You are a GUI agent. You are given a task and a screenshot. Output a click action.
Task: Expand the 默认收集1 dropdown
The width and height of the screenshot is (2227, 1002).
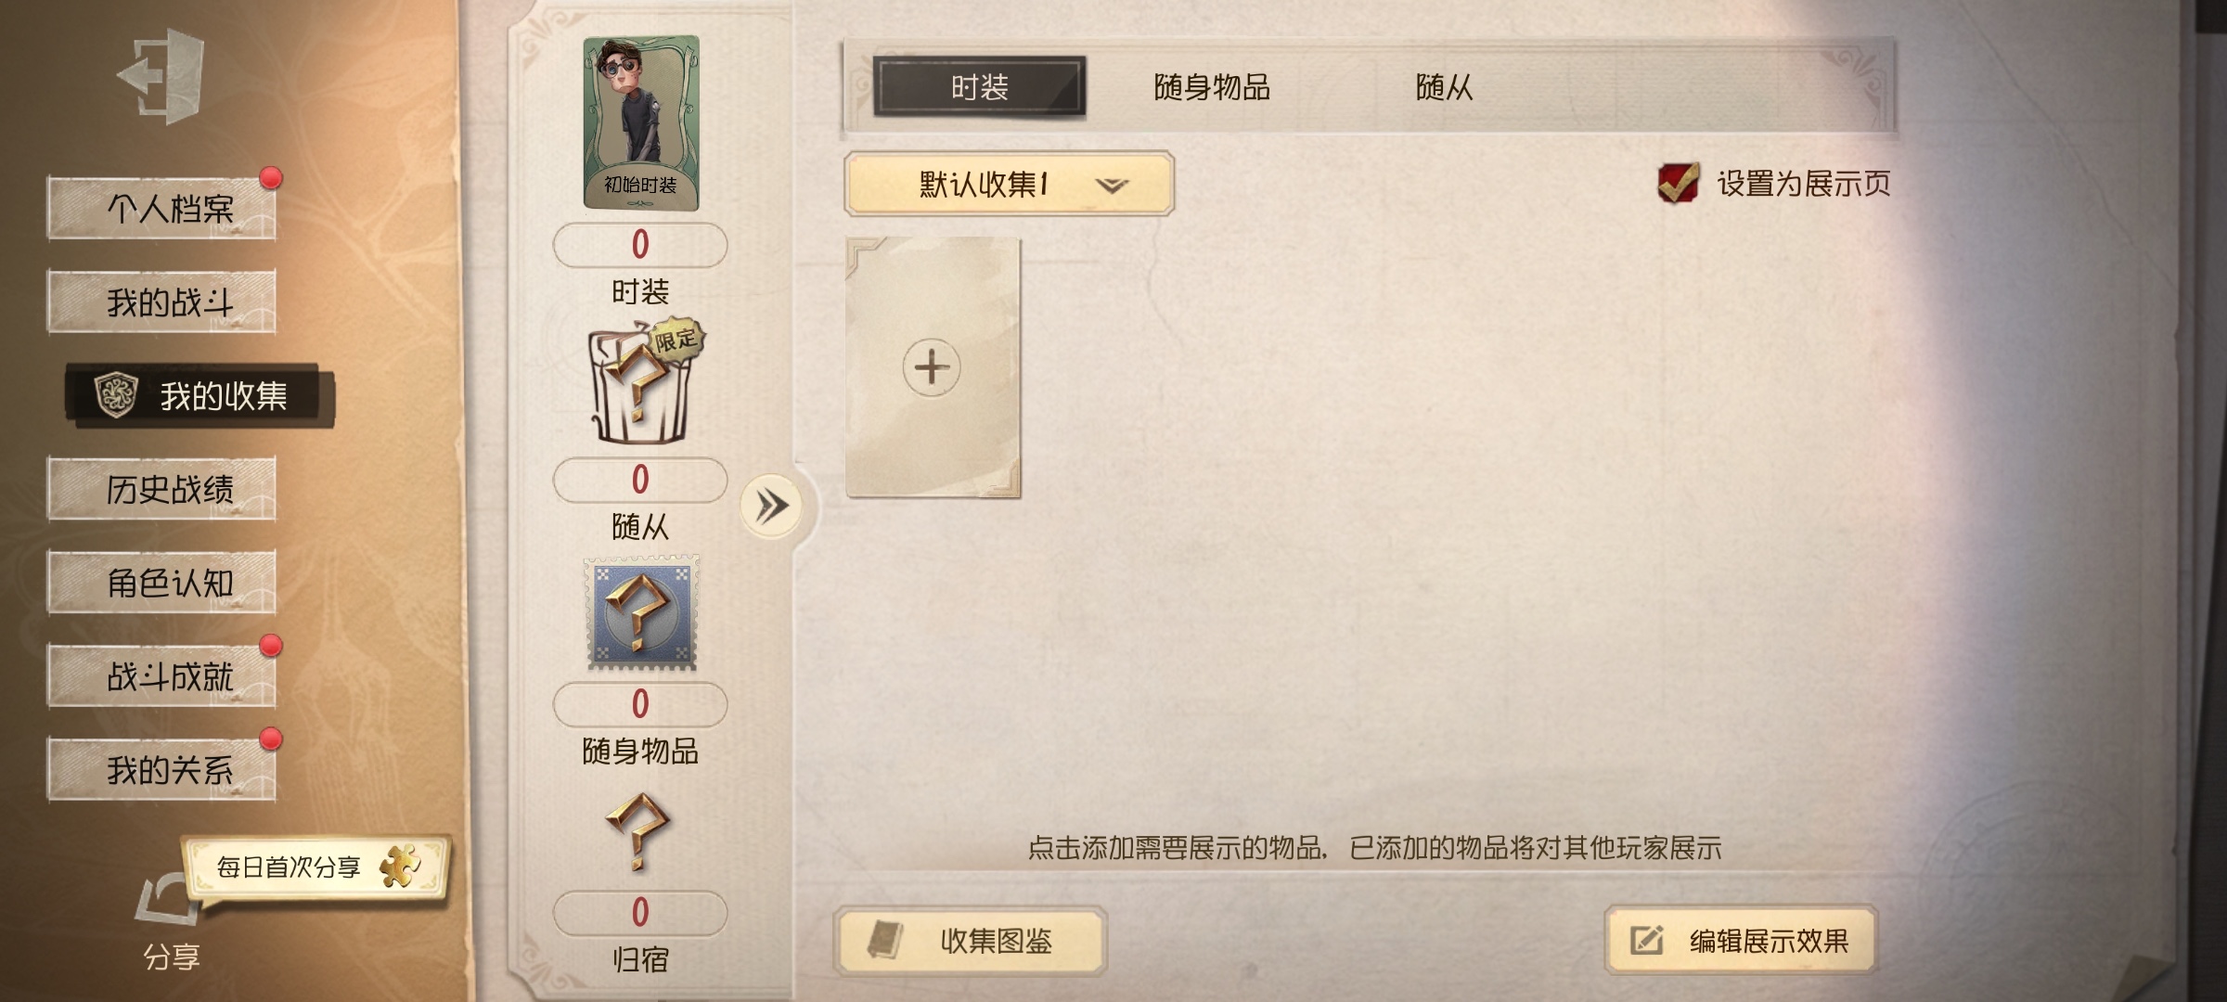1009,184
